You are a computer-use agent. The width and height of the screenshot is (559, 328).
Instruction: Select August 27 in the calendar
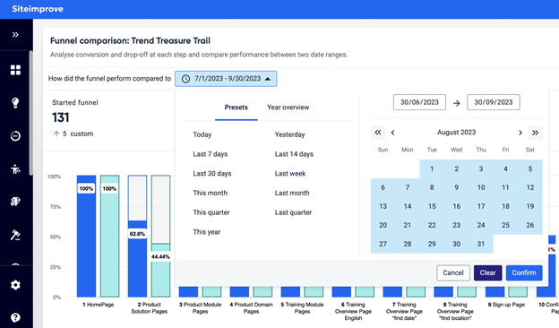pos(383,245)
